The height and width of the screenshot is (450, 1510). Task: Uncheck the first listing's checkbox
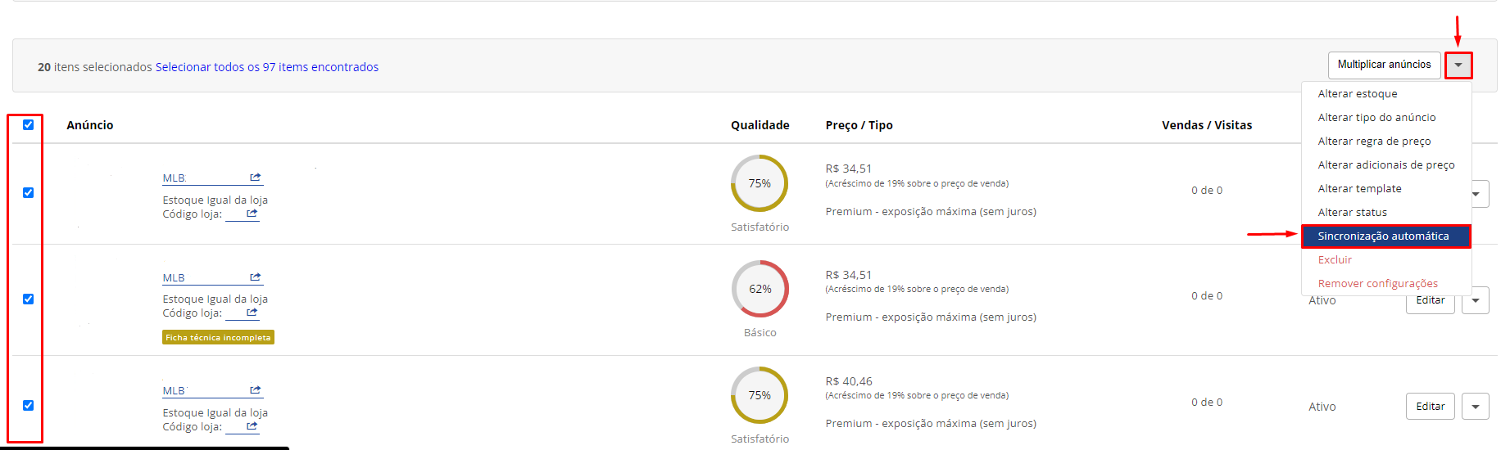(29, 192)
